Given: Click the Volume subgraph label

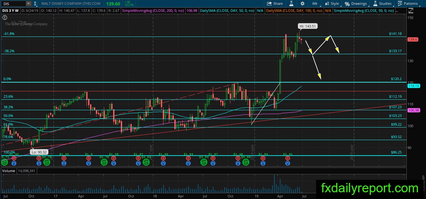Looking at the screenshot, I should click(x=9, y=171).
